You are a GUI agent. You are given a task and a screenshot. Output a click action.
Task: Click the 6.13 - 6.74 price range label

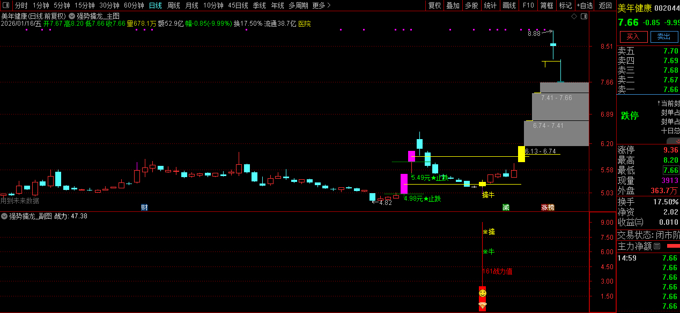[541, 151]
